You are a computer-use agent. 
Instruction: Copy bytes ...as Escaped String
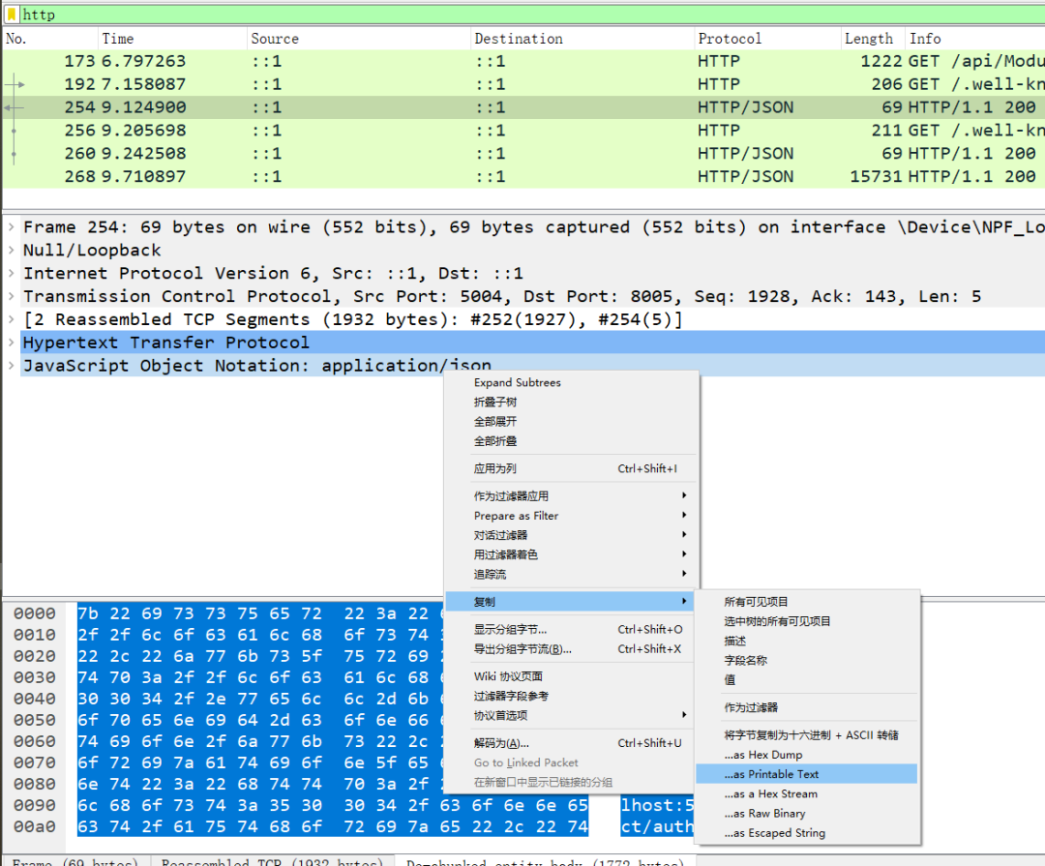807,833
